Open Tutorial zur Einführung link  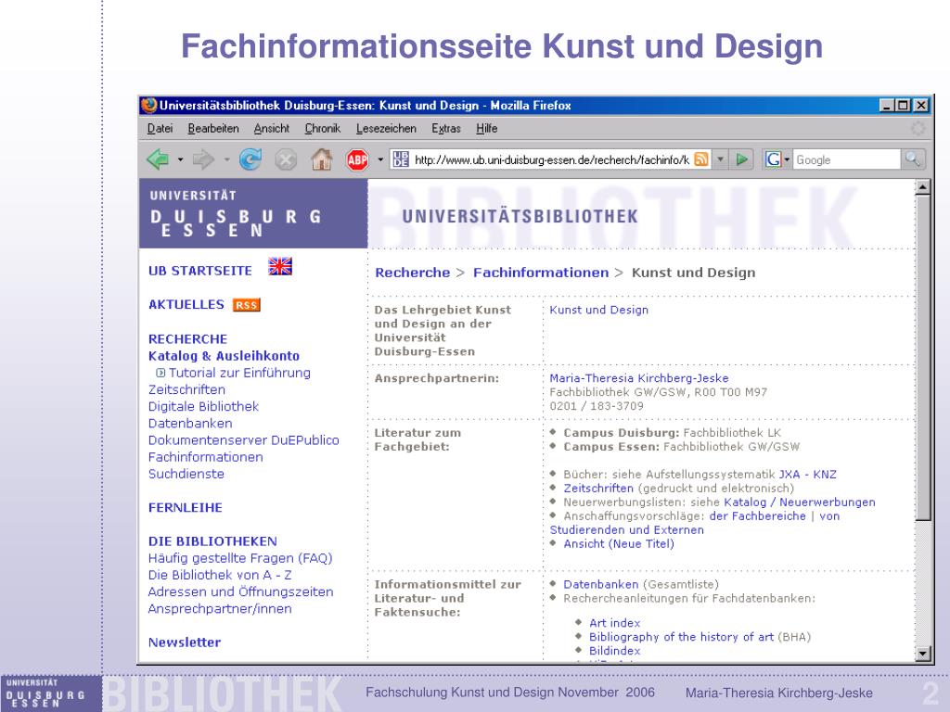point(239,373)
